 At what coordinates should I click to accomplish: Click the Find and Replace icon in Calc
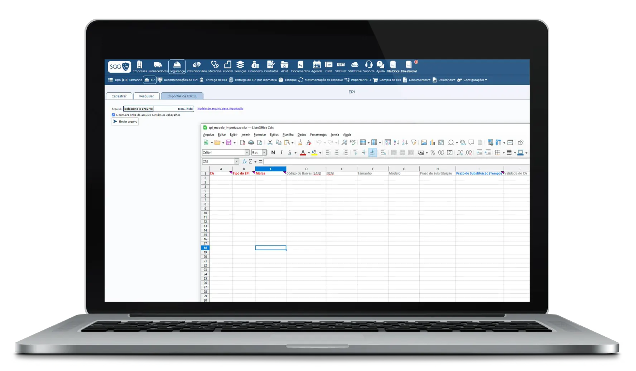344,142
